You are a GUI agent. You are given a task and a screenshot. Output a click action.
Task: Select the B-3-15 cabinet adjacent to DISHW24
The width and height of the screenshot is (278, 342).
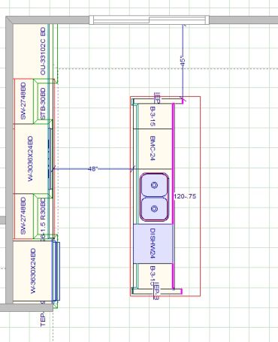point(153,276)
